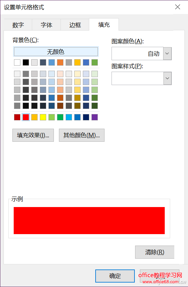Select the dark navy standard color swatch
Image resolution: width=188 pixels, height=287 pixels.
coord(86,117)
